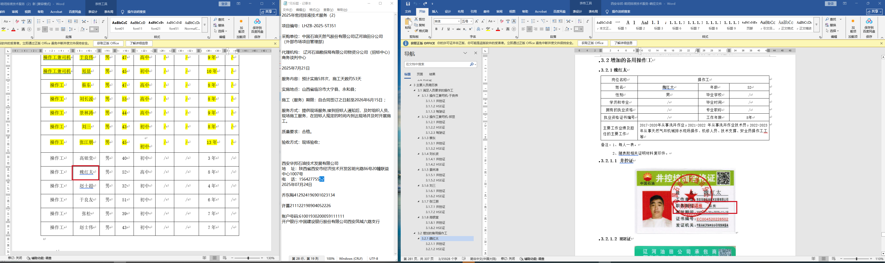Open navigation pane options dropdown arrow
Screen dimensions: 885x263
coord(465,53)
